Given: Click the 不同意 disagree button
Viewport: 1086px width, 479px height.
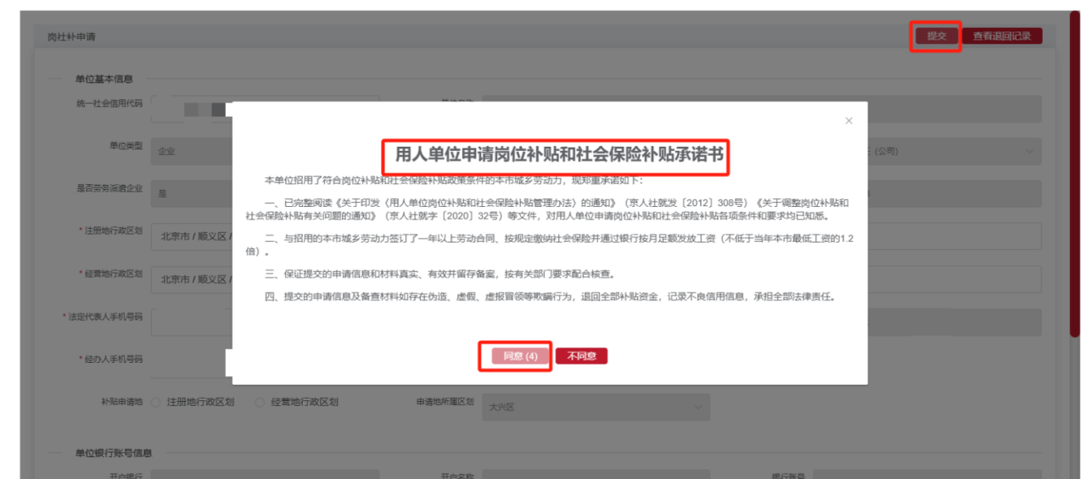Looking at the screenshot, I should (582, 356).
